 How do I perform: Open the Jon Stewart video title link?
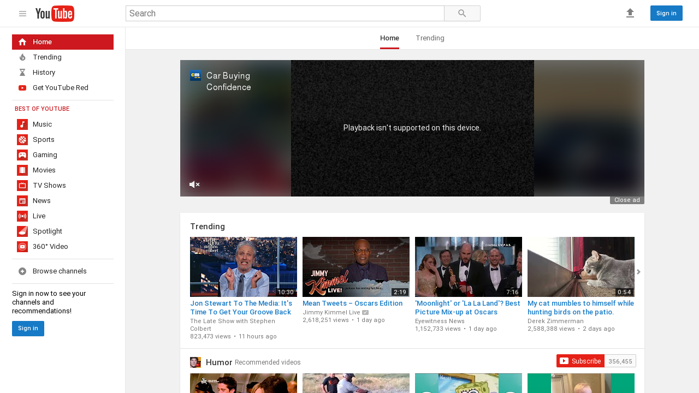241,308
